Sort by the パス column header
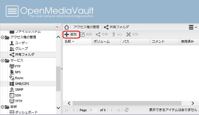This screenshot has height=115, width=199. (x=135, y=42)
